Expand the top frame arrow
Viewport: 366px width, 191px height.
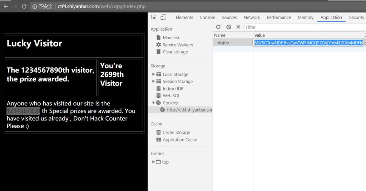pos(153,162)
